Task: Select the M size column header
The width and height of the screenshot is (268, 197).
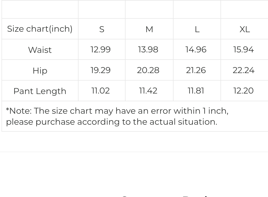Action: pyautogui.click(x=149, y=29)
